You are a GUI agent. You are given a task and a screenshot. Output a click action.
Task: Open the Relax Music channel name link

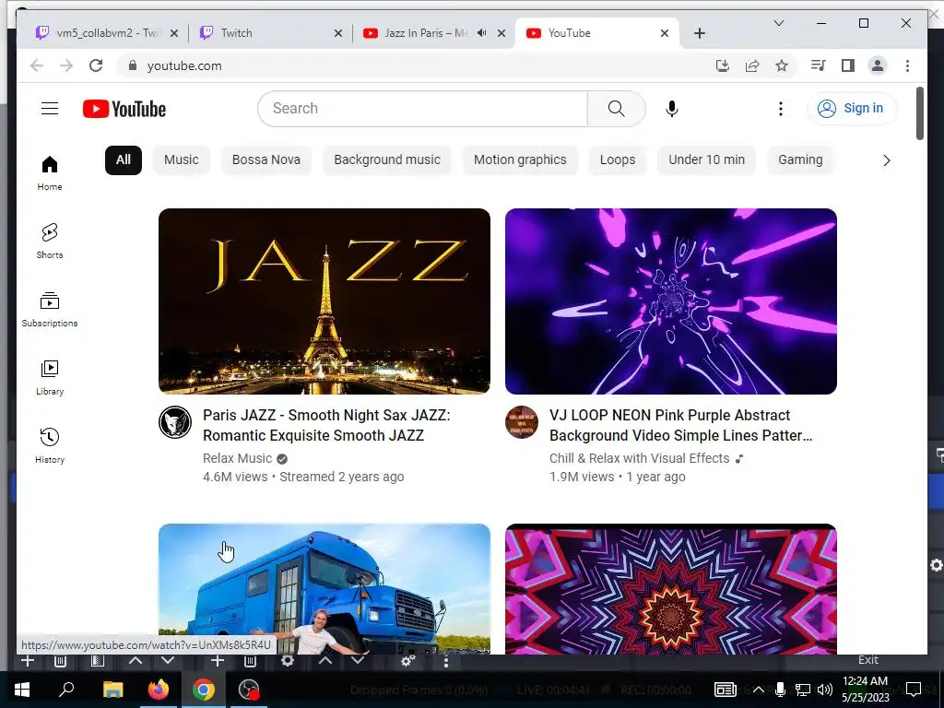tap(237, 458)
